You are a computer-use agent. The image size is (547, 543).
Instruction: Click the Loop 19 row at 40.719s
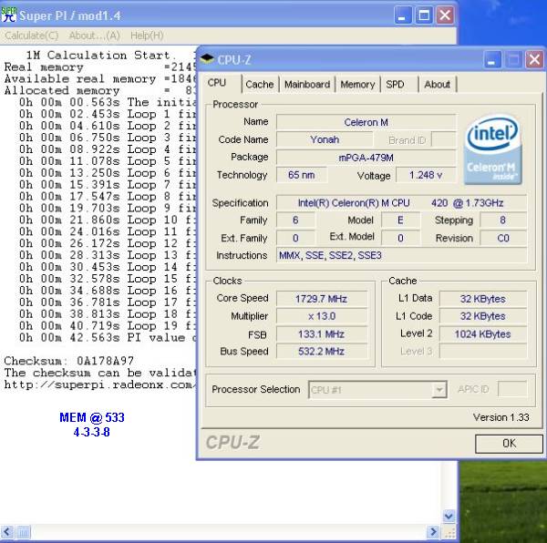point(107,326)
